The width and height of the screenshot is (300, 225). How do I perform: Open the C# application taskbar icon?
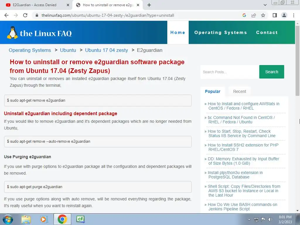[80, 219]
